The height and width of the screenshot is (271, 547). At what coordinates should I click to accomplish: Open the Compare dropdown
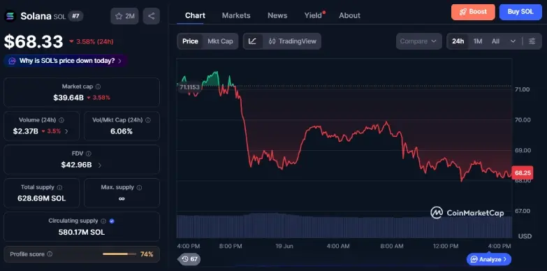click(x=418, y=41)
